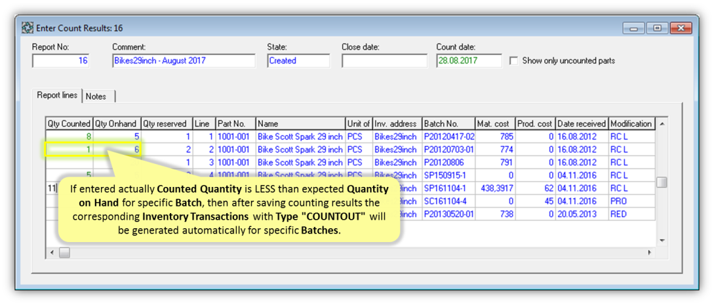Click Mat. cost value 738
The height and width of the screenshot is (305, 714).
pyautogui.click(x=495, y=214)
